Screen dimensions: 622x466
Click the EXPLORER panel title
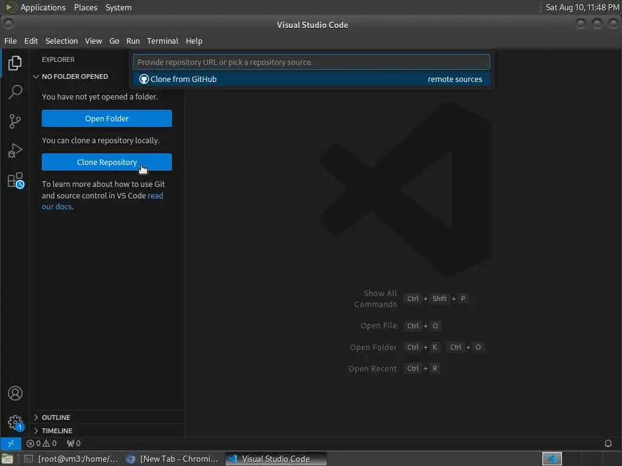point(58,59)
